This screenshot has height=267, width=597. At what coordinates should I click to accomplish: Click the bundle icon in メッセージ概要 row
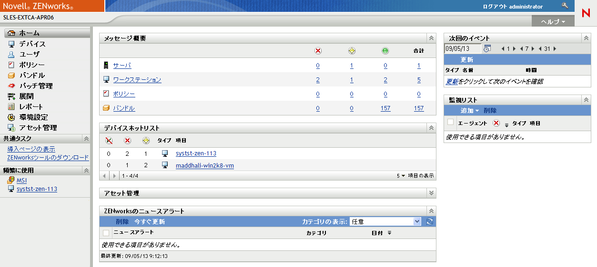click(107, 108)
